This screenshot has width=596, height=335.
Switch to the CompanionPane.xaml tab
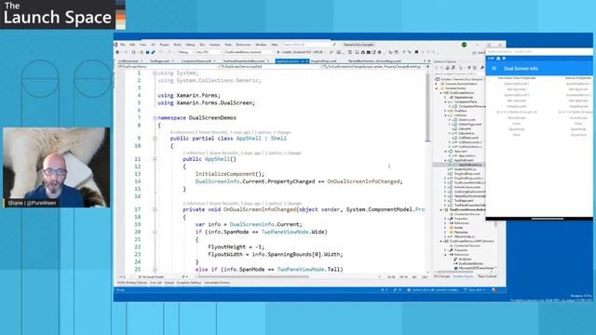[196, 61]
